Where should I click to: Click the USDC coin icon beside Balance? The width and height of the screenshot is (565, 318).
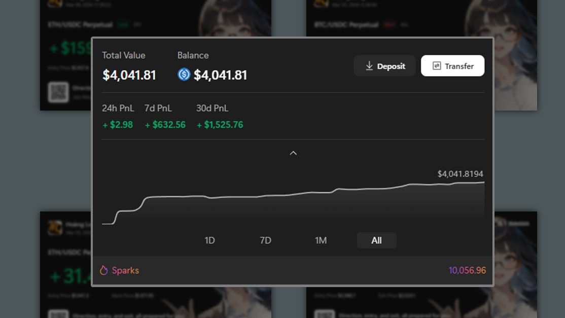[184, 75]
